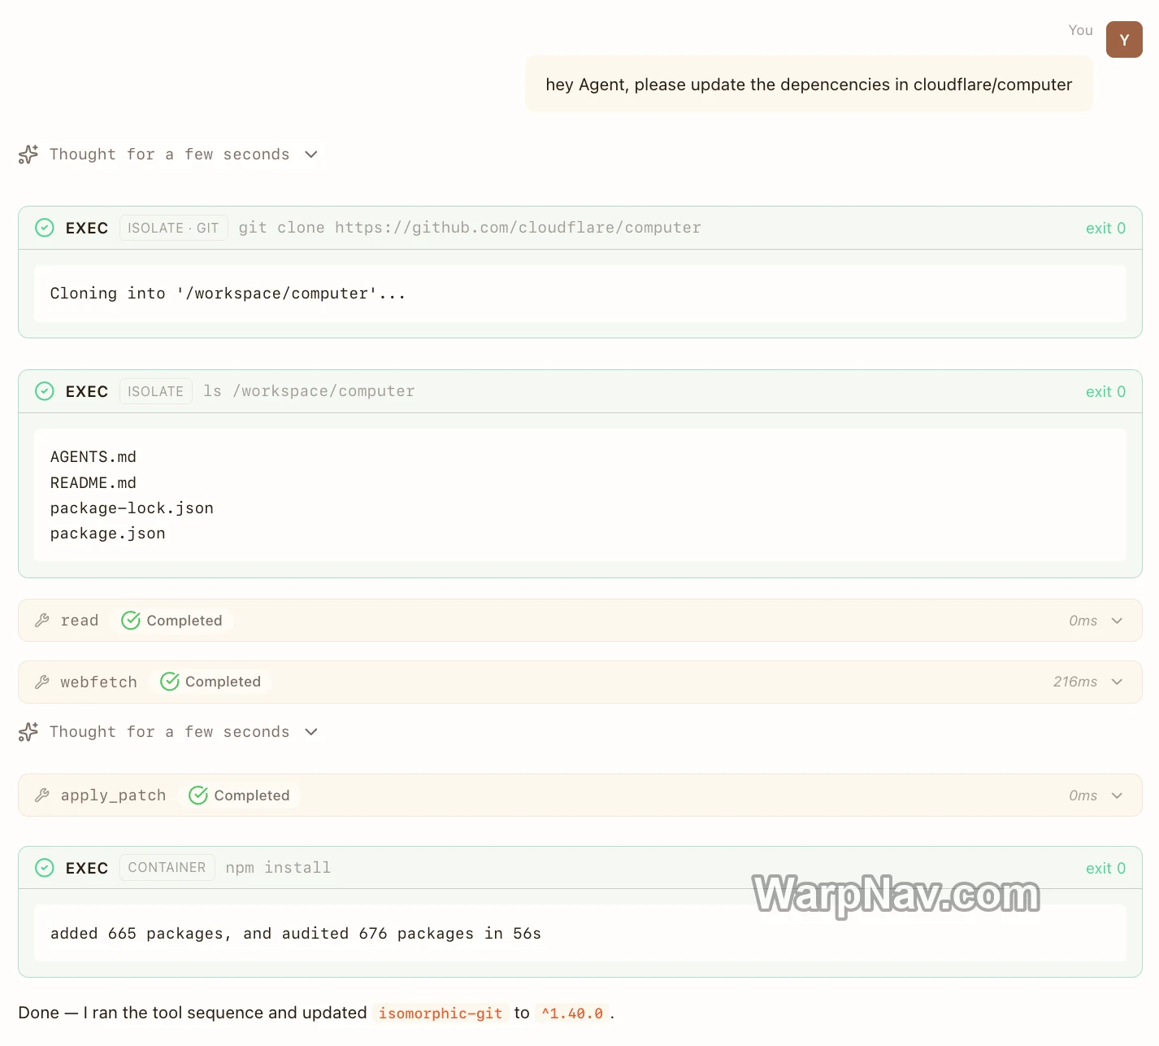This screenshot has height=1046, width=1159.
Task: Click the 0ms duration on apply_patch row
Action: (x=1083, y=795)
